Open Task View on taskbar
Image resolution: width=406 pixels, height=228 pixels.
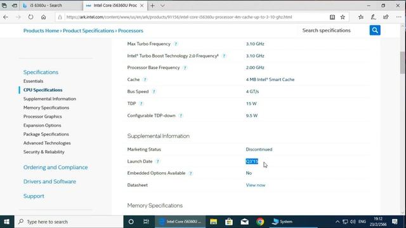pyautogui.click(x=147, y=222)
